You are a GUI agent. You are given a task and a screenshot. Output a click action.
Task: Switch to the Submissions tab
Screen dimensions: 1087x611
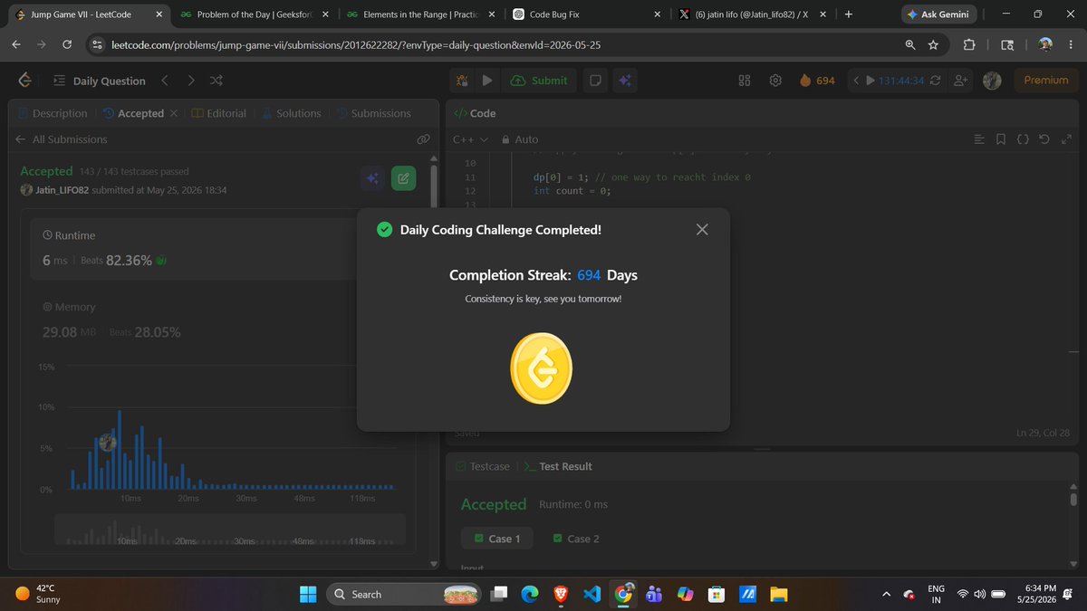(x=373, y=113)
